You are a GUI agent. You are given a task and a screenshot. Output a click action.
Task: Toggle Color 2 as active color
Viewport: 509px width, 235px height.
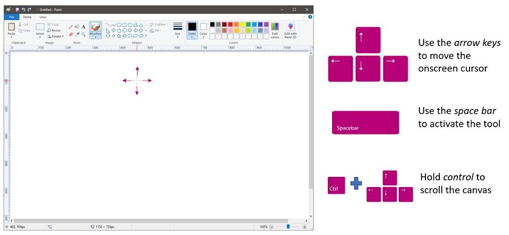coord(204,30)
